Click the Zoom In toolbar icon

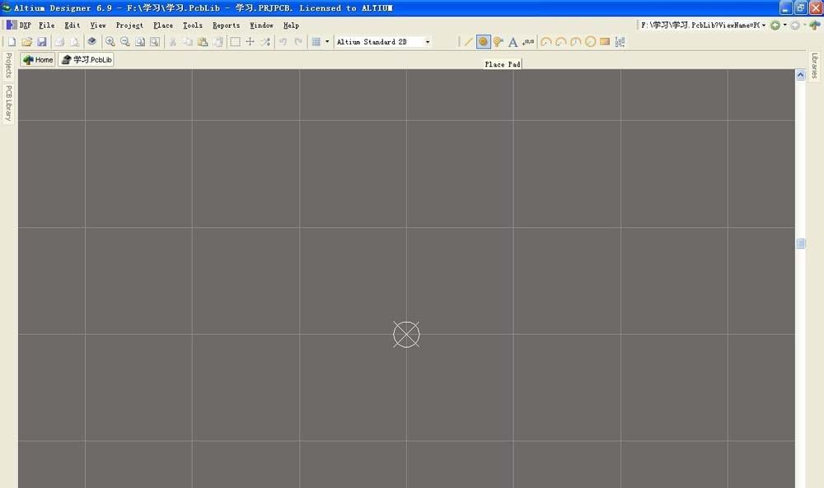(110, 41)
